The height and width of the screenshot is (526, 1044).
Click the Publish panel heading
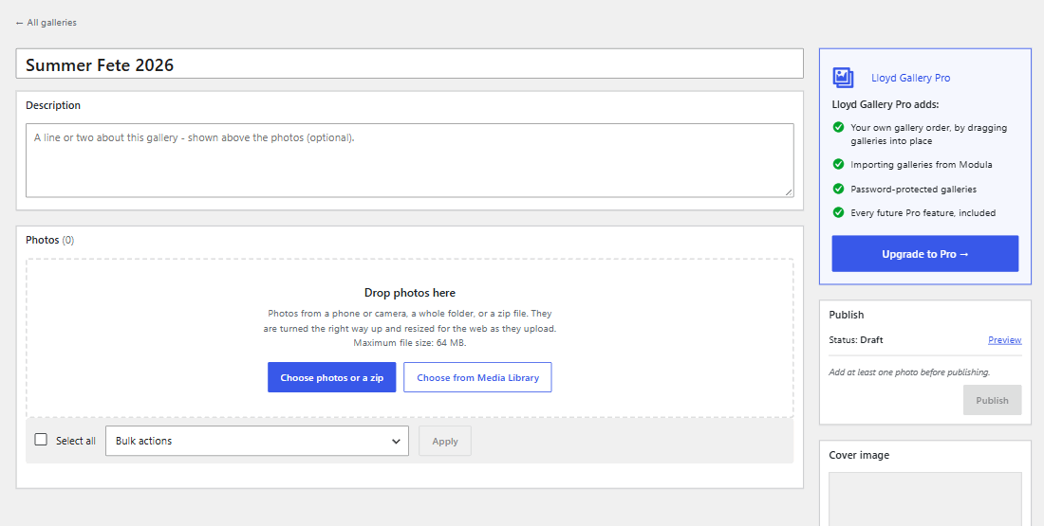click(x=847, y=316)
